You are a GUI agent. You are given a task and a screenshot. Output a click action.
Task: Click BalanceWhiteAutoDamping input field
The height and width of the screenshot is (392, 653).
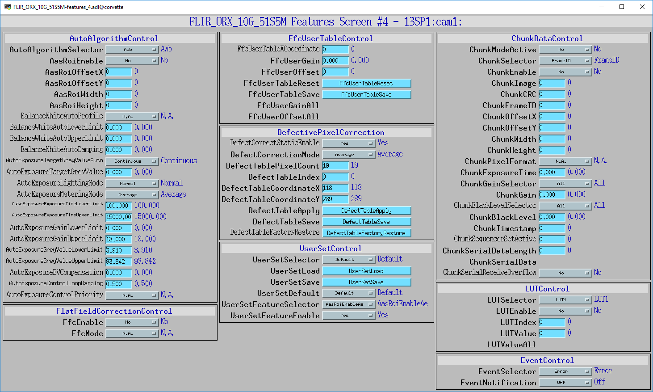(x=119, y=150)
